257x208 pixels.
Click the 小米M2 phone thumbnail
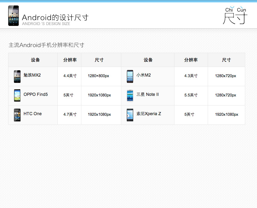130,77
